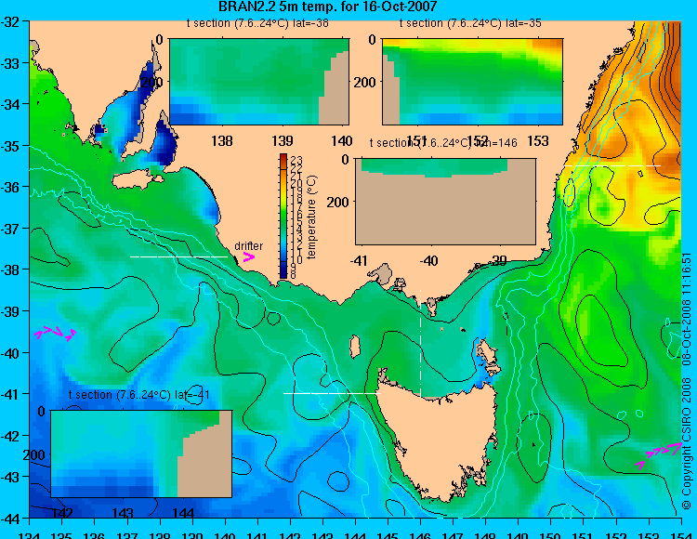Click the "139" longitude label under lat=-38 inset
Viewport: 697px width, 539px height.
tap(283, 141)
